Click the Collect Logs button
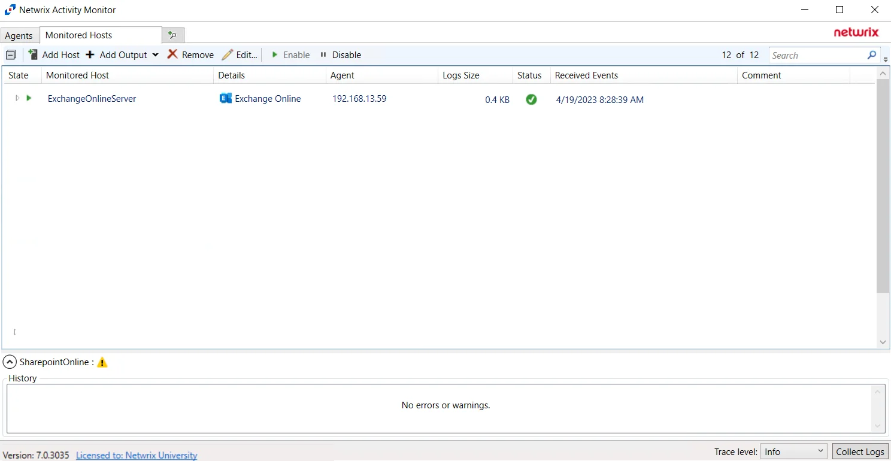This screenshot has height=461, width=891. [860, 451]
